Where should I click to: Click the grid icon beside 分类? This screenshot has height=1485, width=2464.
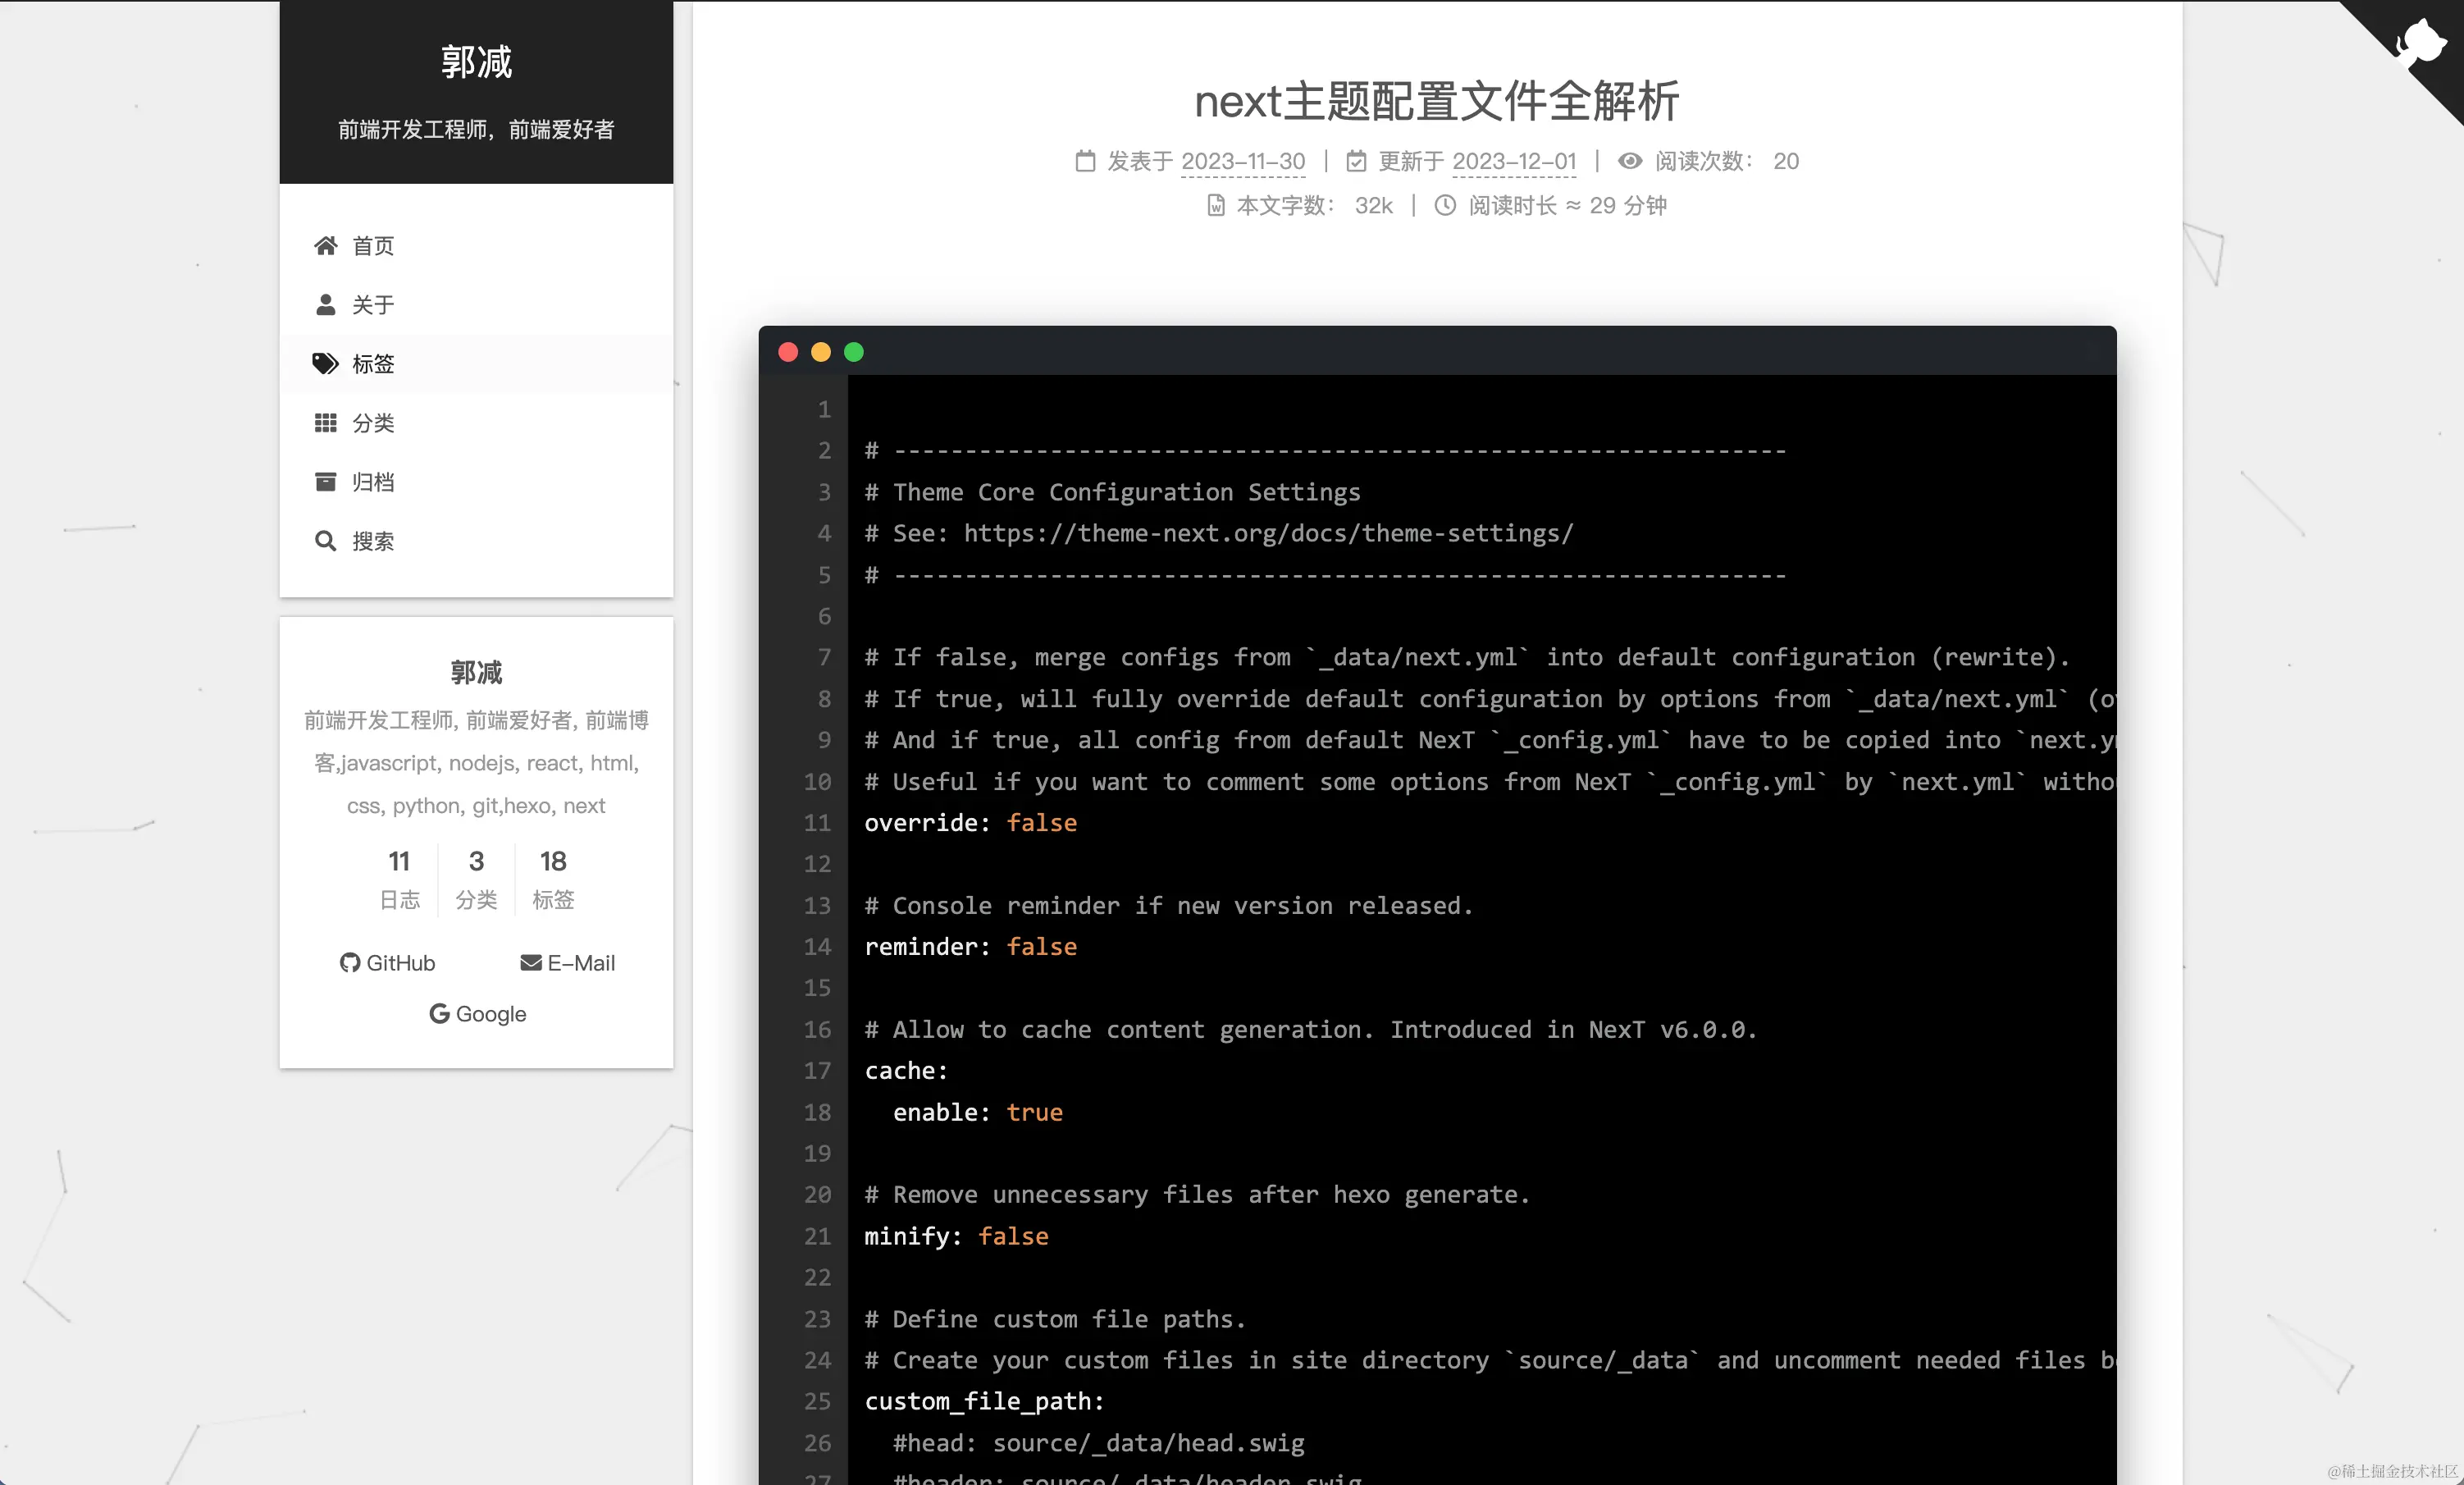[325, 423]
